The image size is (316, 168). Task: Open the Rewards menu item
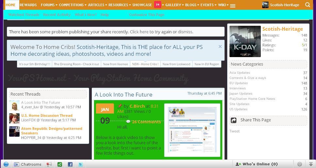click(28, 5)
